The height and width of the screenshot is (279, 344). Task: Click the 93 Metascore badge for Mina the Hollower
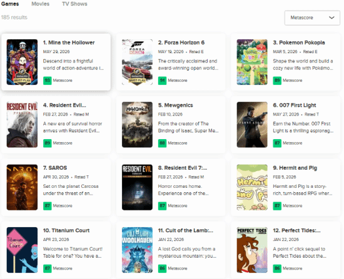click(x=47, y=81)
